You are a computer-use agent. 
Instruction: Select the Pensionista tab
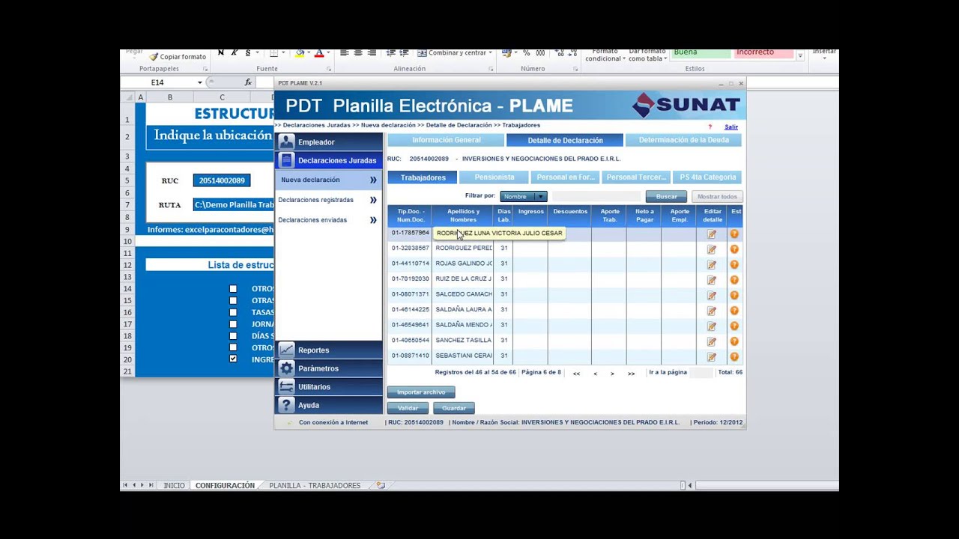point(494,177)
